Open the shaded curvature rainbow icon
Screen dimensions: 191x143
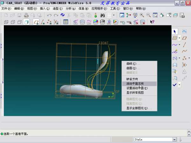(x=96, y=22)
